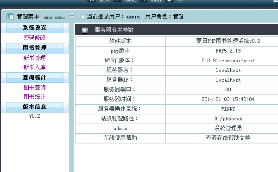Select the PHP5.2.13 value cell
Image resolution: width=278 pixels, height=172 pixels.
pos(222,51)
